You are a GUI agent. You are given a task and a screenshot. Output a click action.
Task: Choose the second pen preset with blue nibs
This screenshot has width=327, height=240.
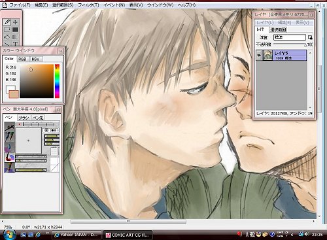(x=9, y=137)
